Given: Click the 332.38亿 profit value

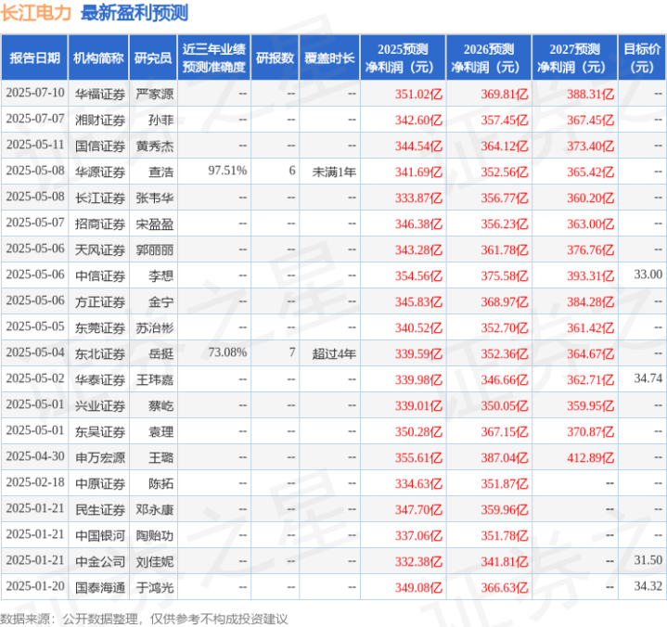Looking at the screenshot, I should (418, 562).
